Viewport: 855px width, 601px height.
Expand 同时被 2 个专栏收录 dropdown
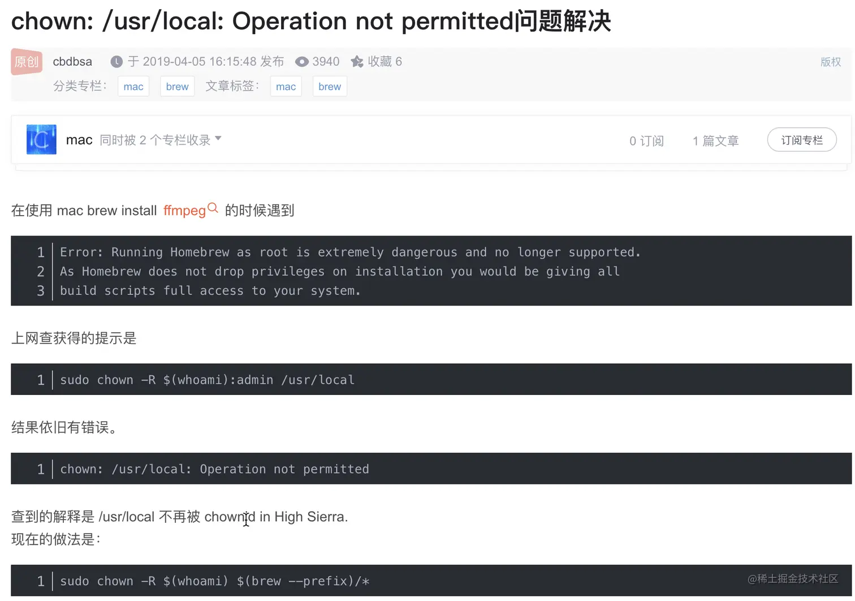point(161,140)
